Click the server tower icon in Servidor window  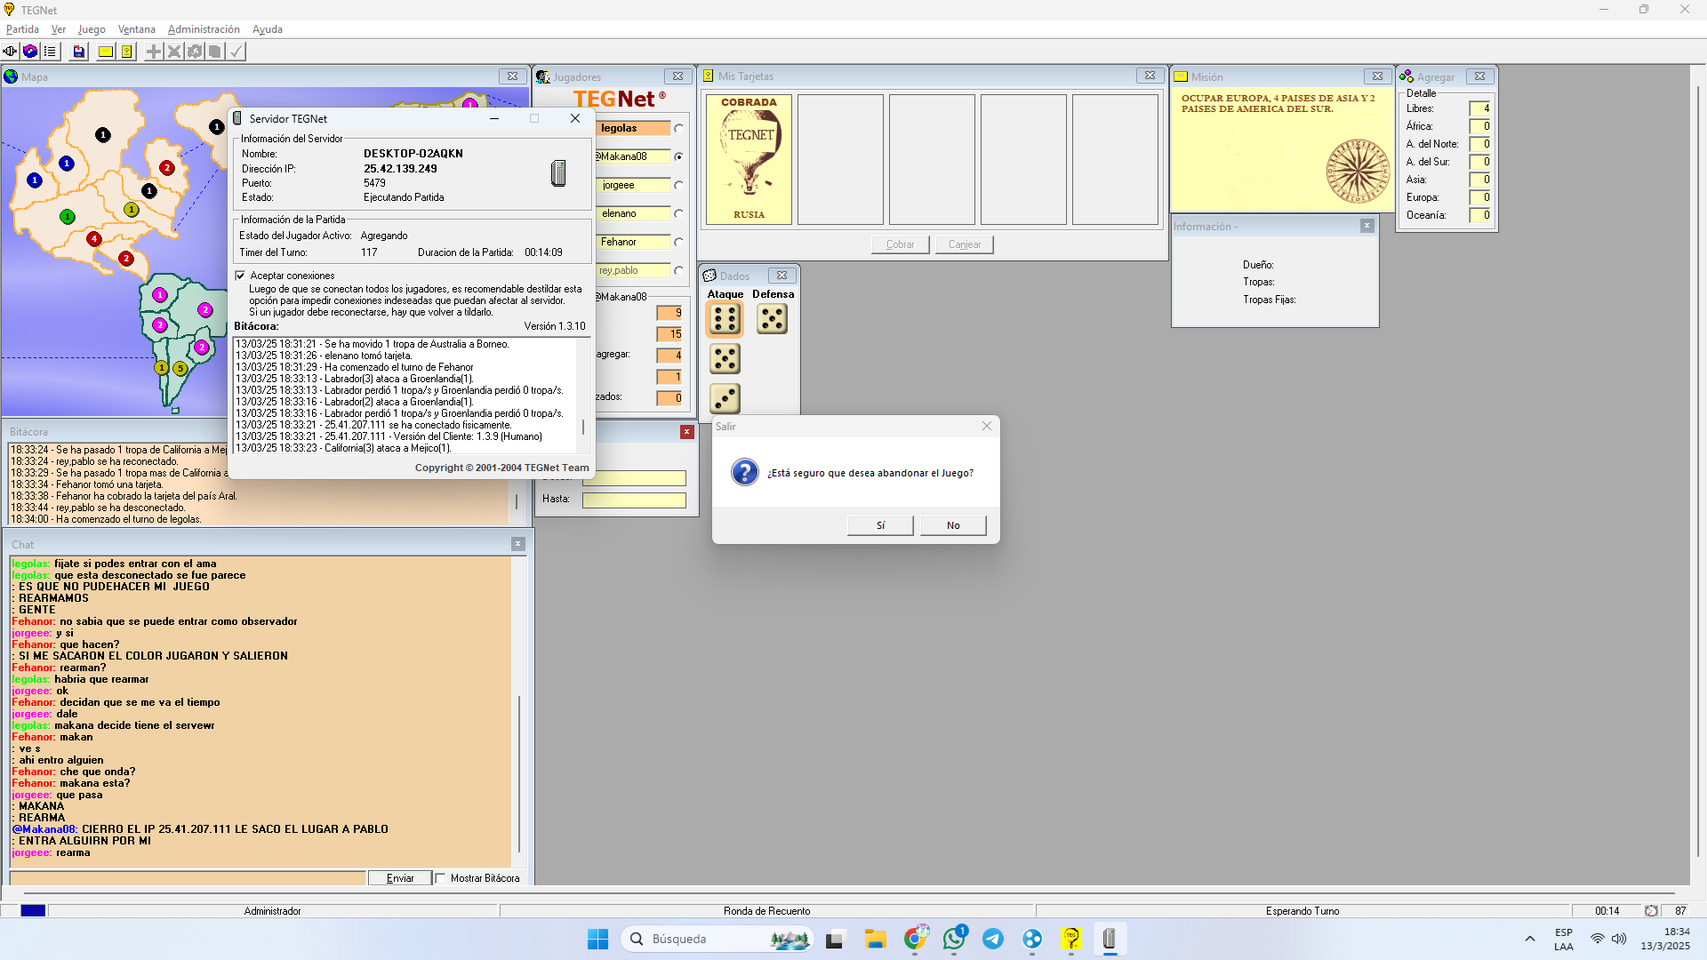(x=558, y=172)
